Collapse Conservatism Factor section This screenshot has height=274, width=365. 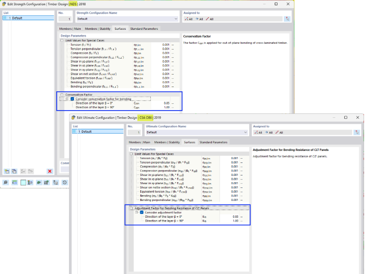[x=62, y=95]
